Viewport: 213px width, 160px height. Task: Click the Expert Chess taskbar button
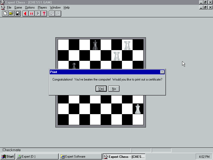click(x=124, y=157)
